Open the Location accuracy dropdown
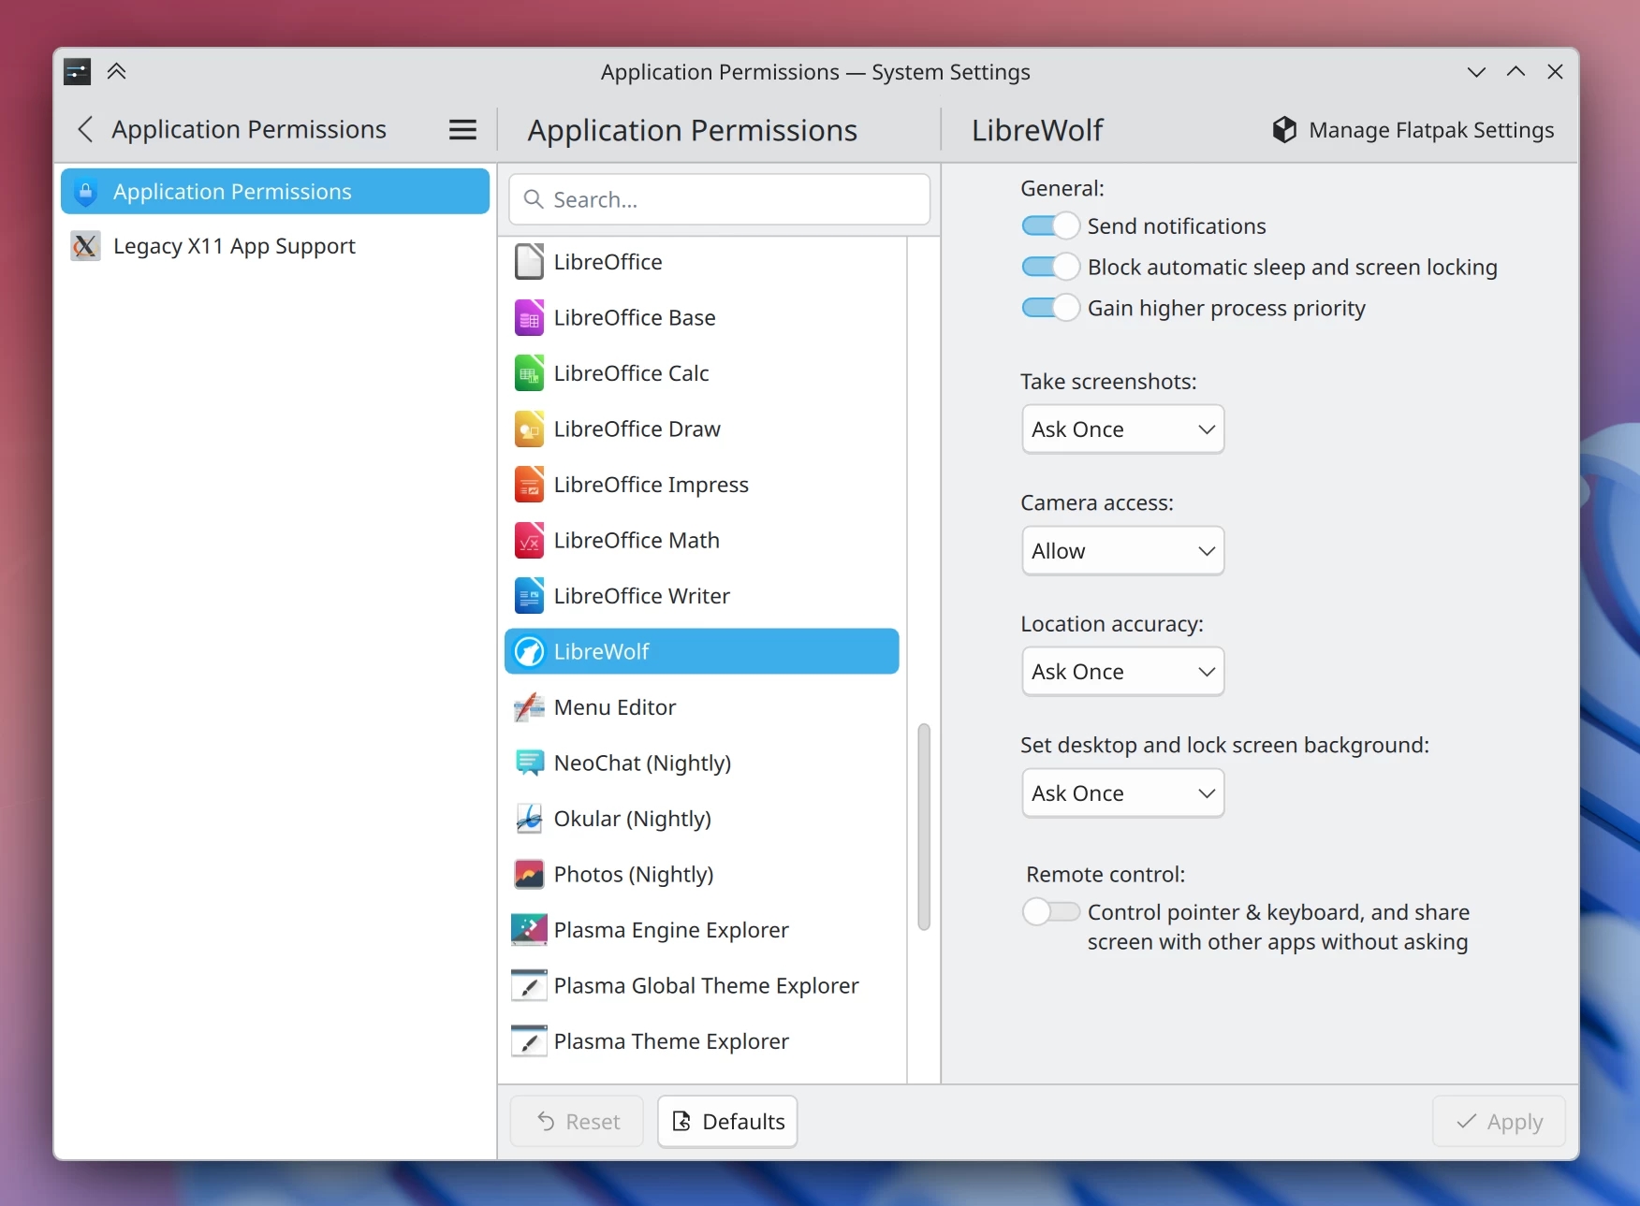This screenshot has height=1206, width=1640. 1121,671
